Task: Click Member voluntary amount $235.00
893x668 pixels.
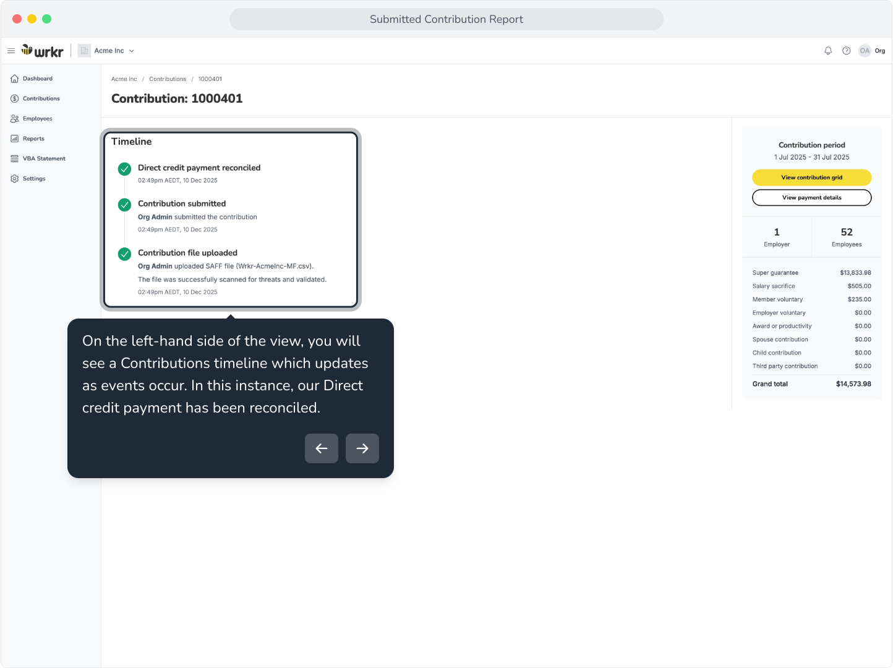Action: 859,299
